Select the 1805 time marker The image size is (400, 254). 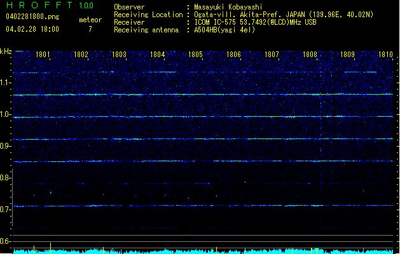195,55
